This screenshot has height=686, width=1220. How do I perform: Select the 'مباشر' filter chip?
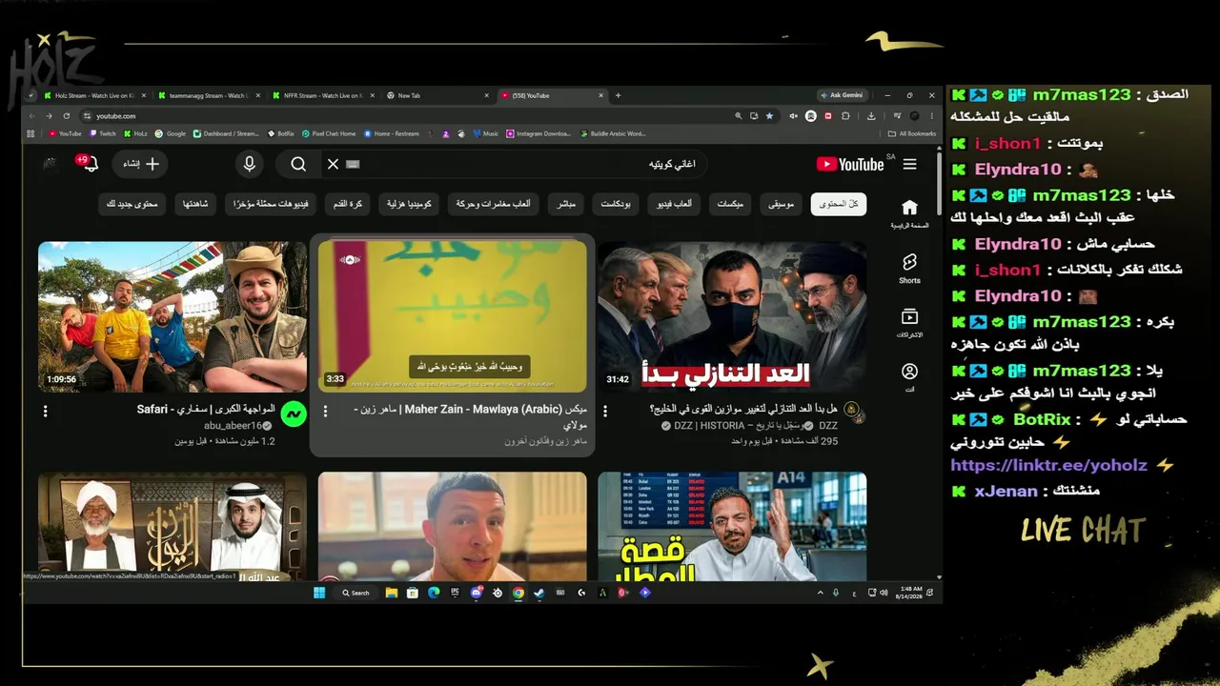pos(566,204)
